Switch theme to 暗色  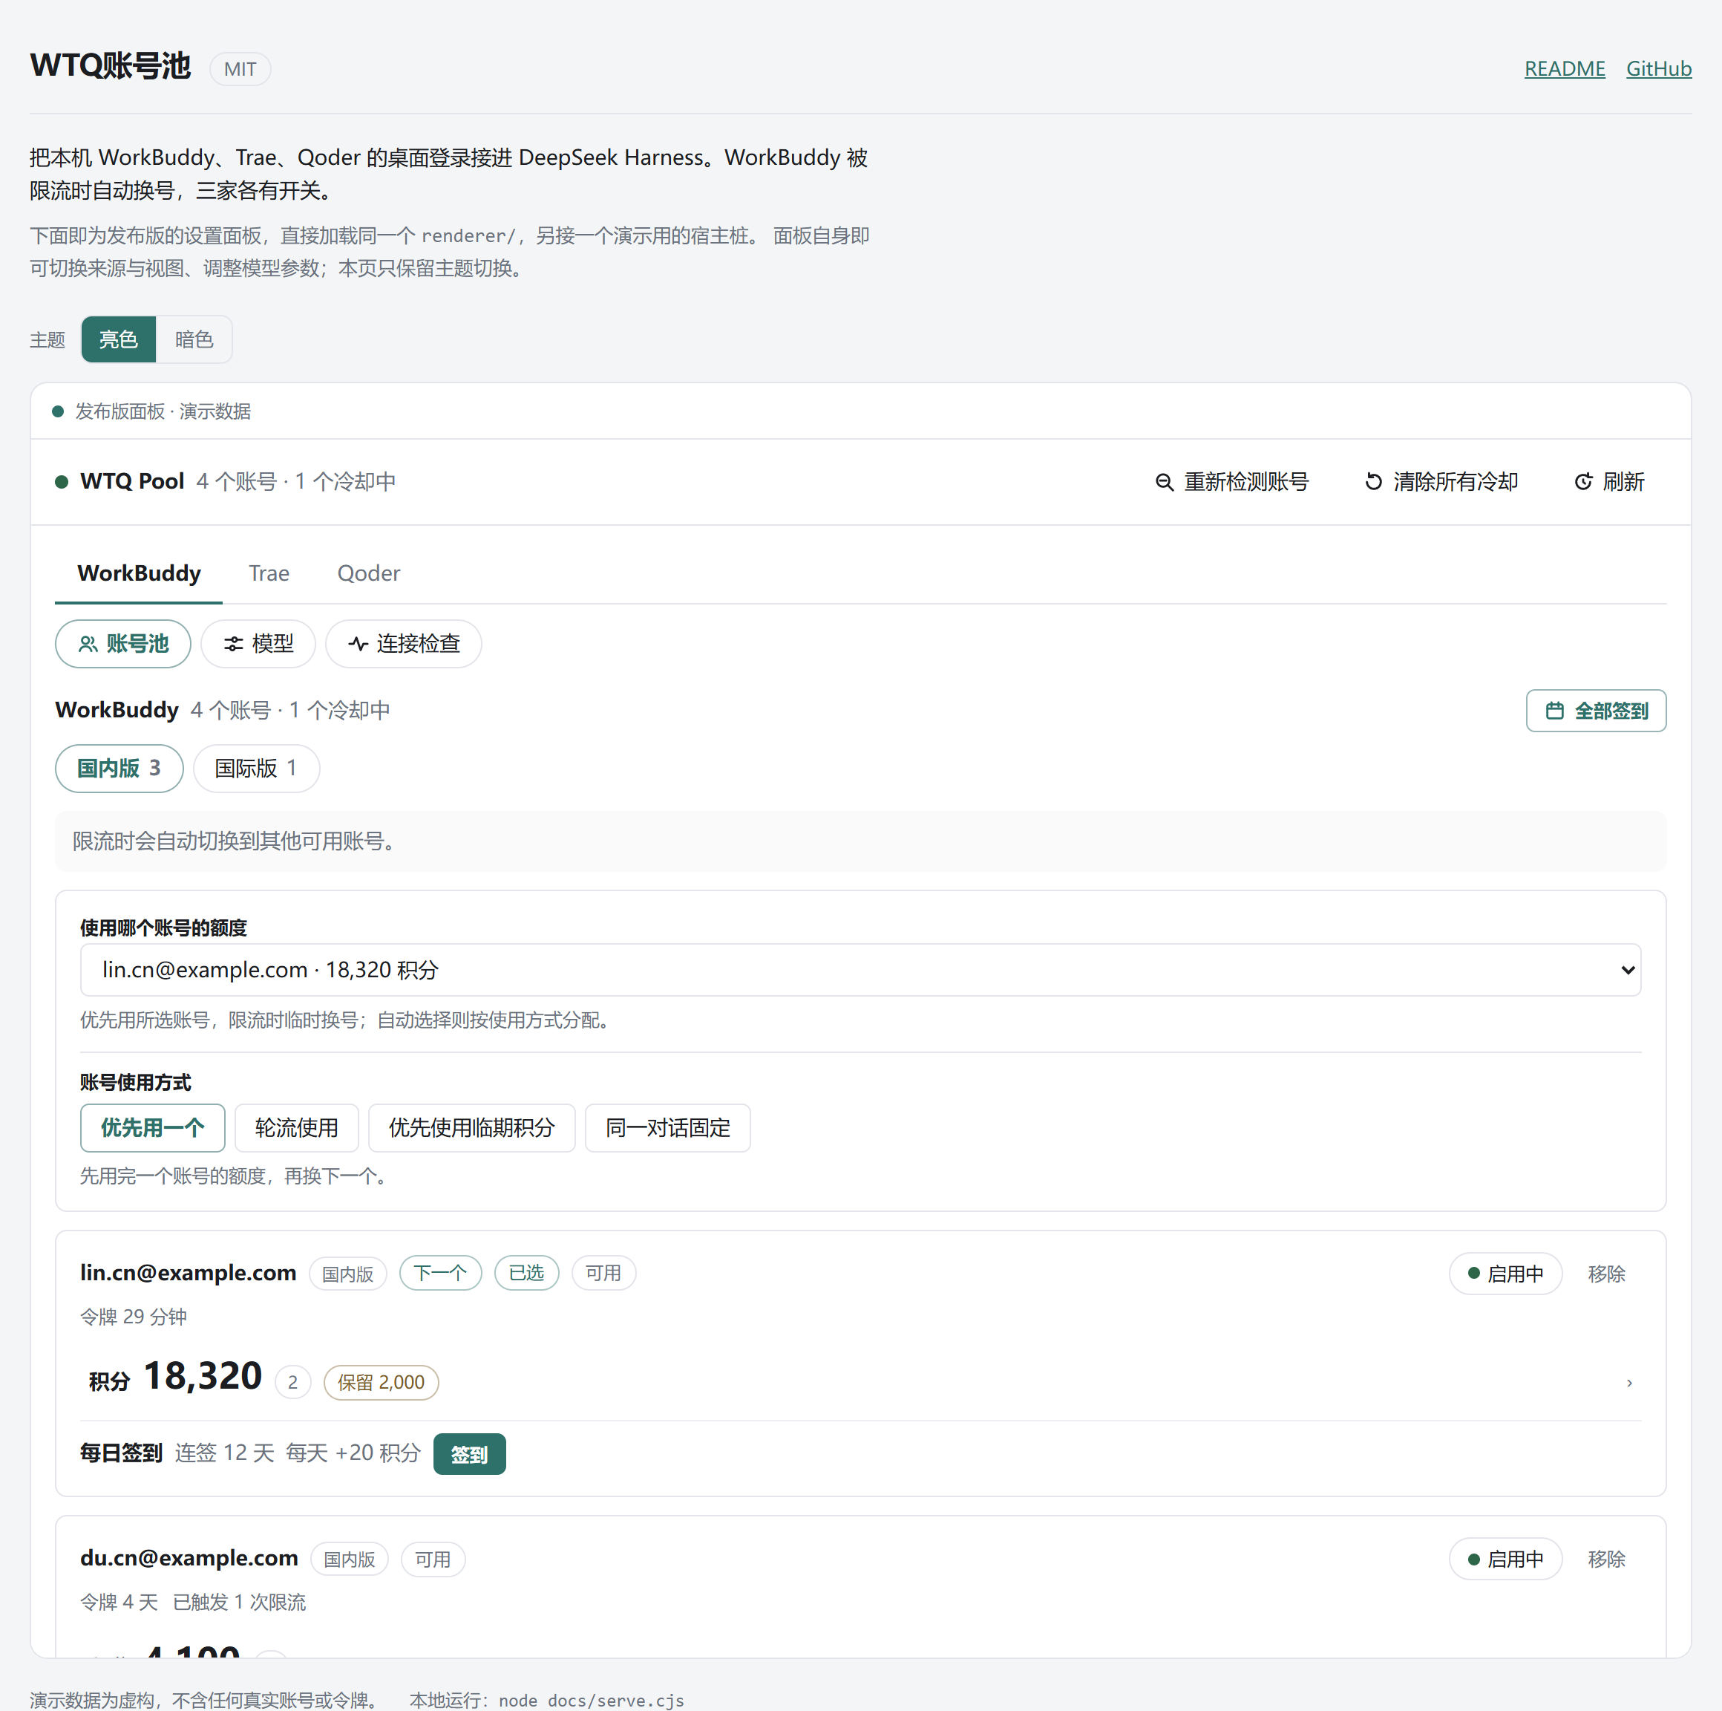pyautogui.click(x=194, y=339)
